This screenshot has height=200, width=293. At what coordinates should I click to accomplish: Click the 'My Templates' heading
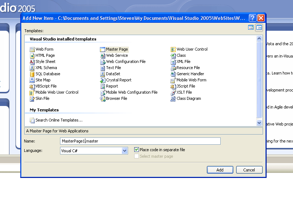click(x=44, y=110)
